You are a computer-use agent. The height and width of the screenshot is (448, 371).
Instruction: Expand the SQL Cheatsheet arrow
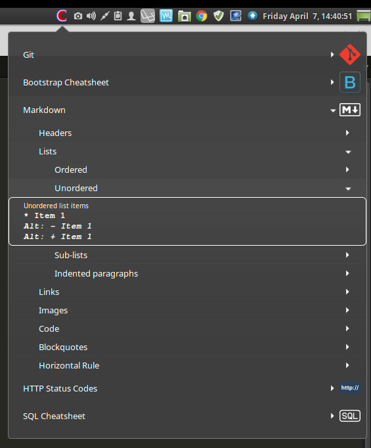click(332, 416)
